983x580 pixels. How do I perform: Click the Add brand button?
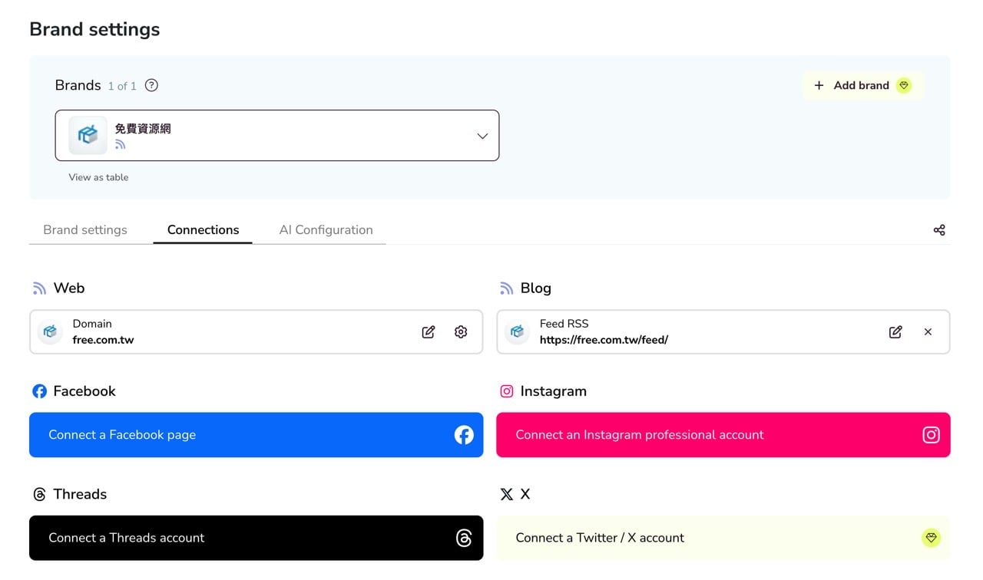(862, 85)
